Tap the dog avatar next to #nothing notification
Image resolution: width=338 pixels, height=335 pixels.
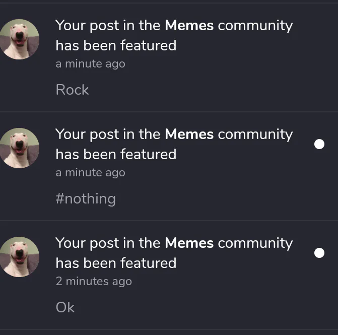[x=20, y=148]
